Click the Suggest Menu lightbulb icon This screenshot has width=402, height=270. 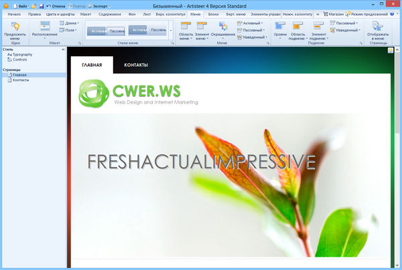coord(15,26)
